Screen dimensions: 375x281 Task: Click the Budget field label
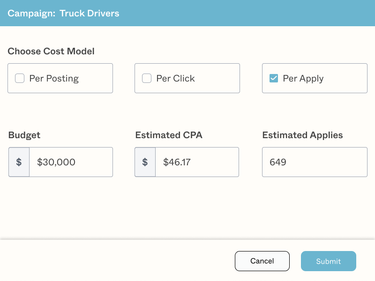[24, 135]
